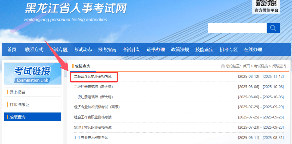Viewport: 292px width, 144px height.
Task: Select the 政策法规 menu item
Action: [180, 49]
